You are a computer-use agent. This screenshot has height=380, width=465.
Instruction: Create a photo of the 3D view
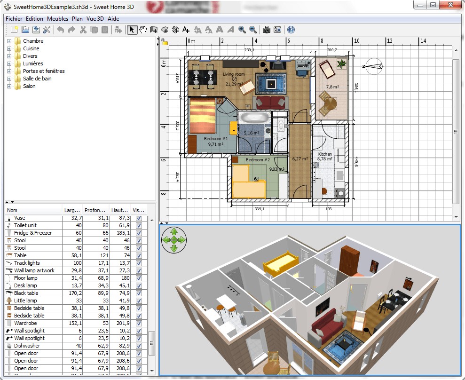(x=266, y=29)
